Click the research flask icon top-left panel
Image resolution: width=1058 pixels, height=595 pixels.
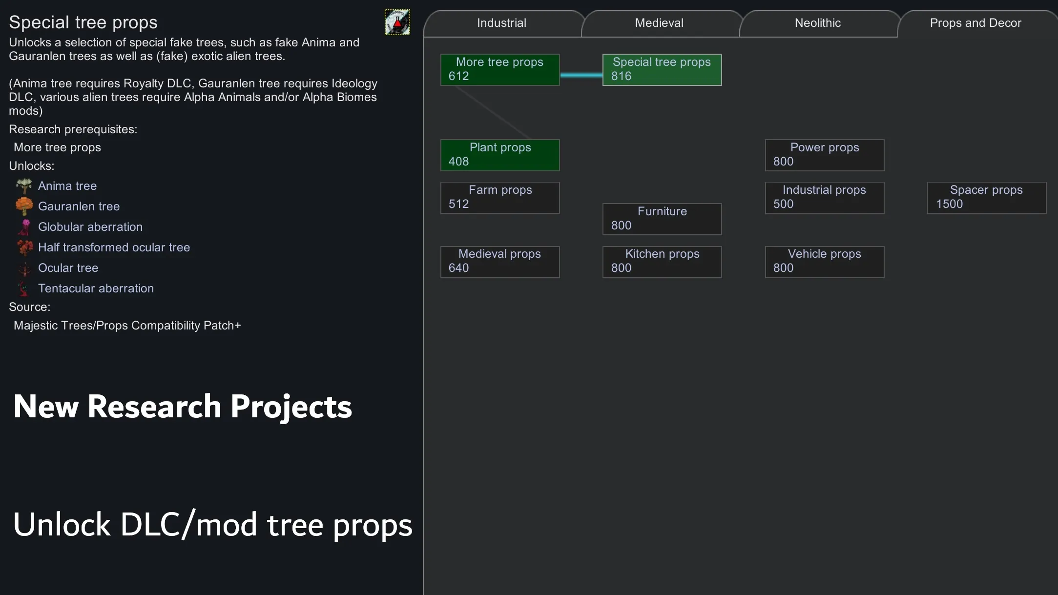pos(397,22)
